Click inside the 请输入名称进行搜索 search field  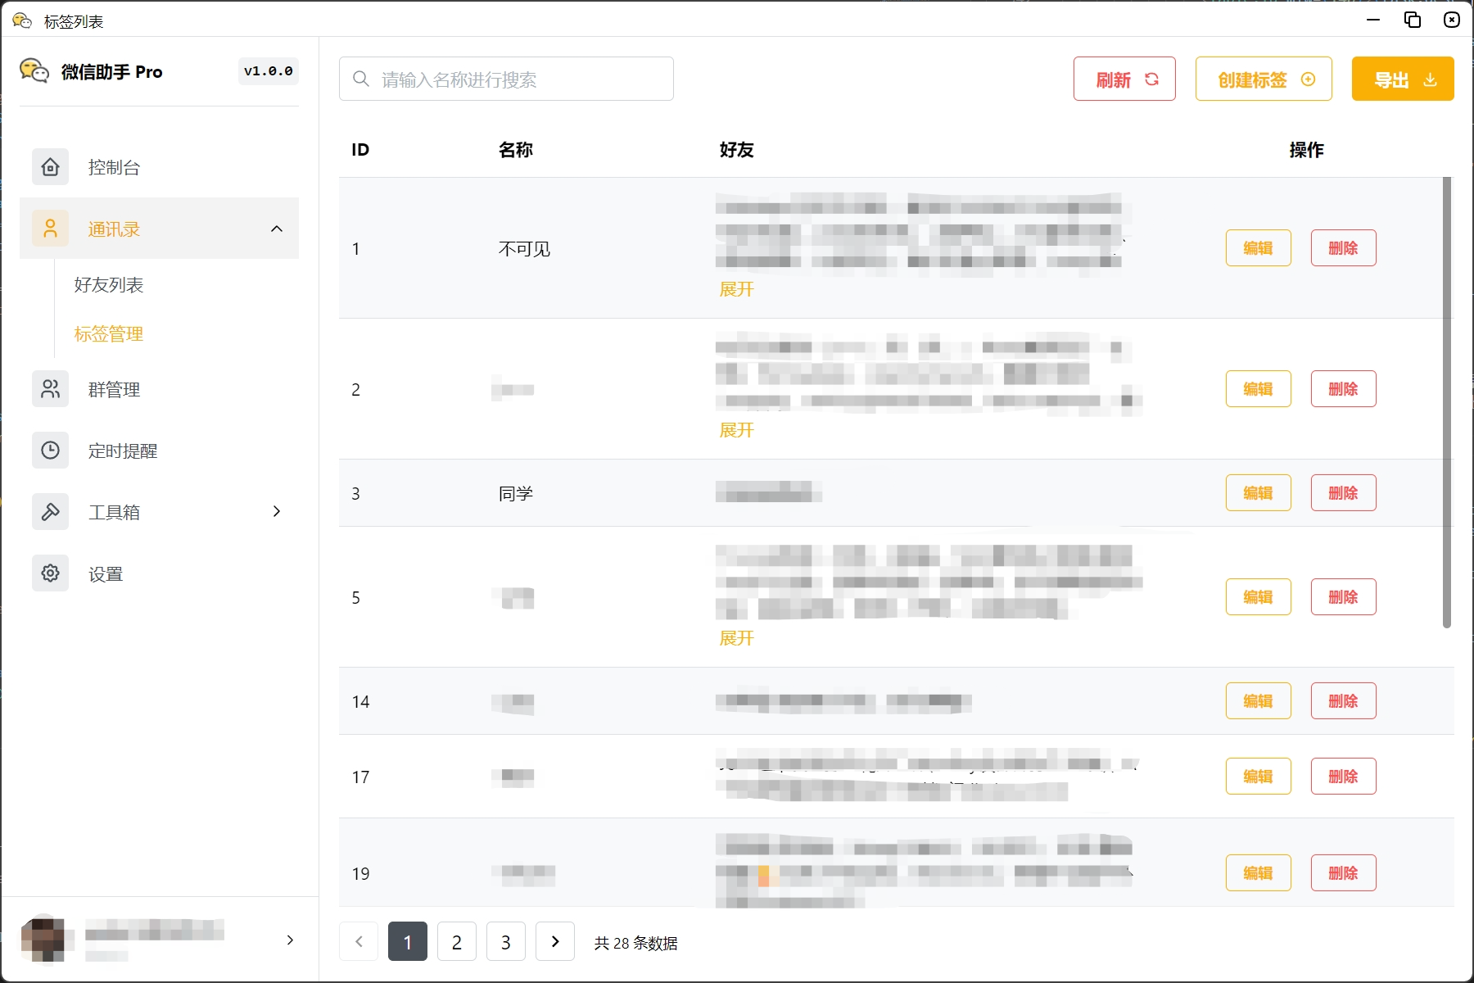pos(508,78)
